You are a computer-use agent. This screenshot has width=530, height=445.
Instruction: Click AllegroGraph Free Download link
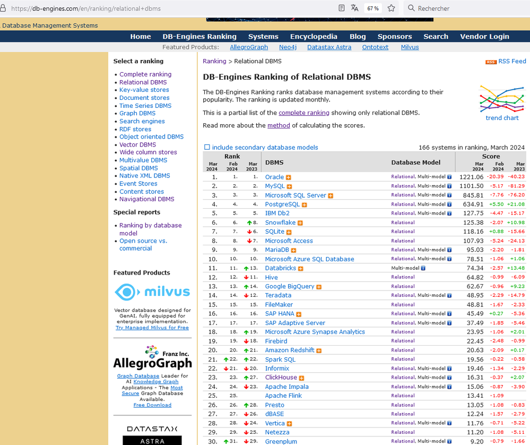[152, 405]
